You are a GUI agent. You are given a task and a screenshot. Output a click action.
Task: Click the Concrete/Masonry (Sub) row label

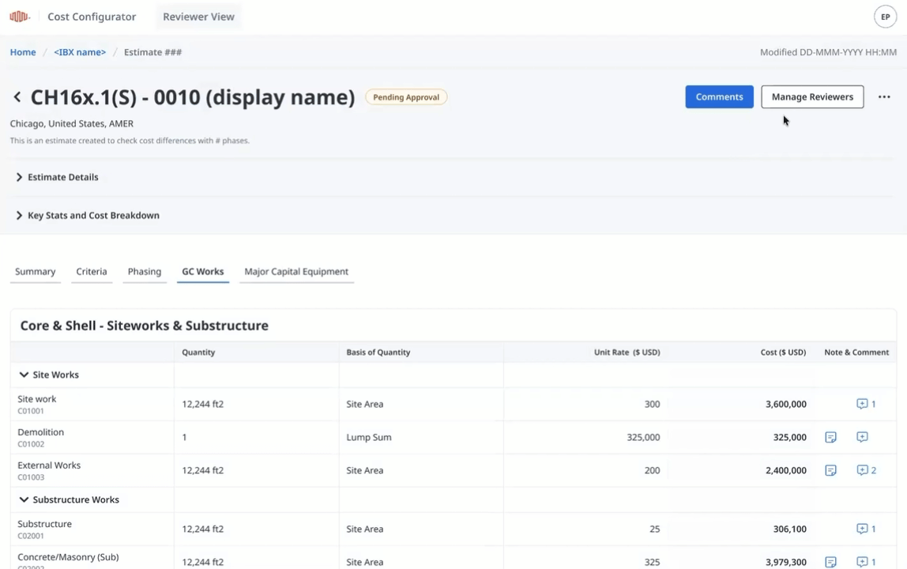68,557
